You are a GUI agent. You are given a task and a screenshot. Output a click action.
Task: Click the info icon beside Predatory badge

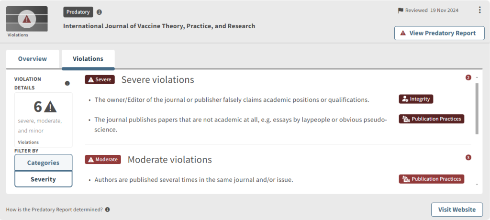pyautogui.click(x=99, y=12)
